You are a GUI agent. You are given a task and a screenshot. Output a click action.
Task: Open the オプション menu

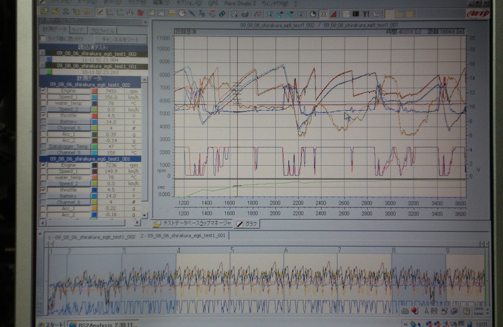click(x=189, y=3)
